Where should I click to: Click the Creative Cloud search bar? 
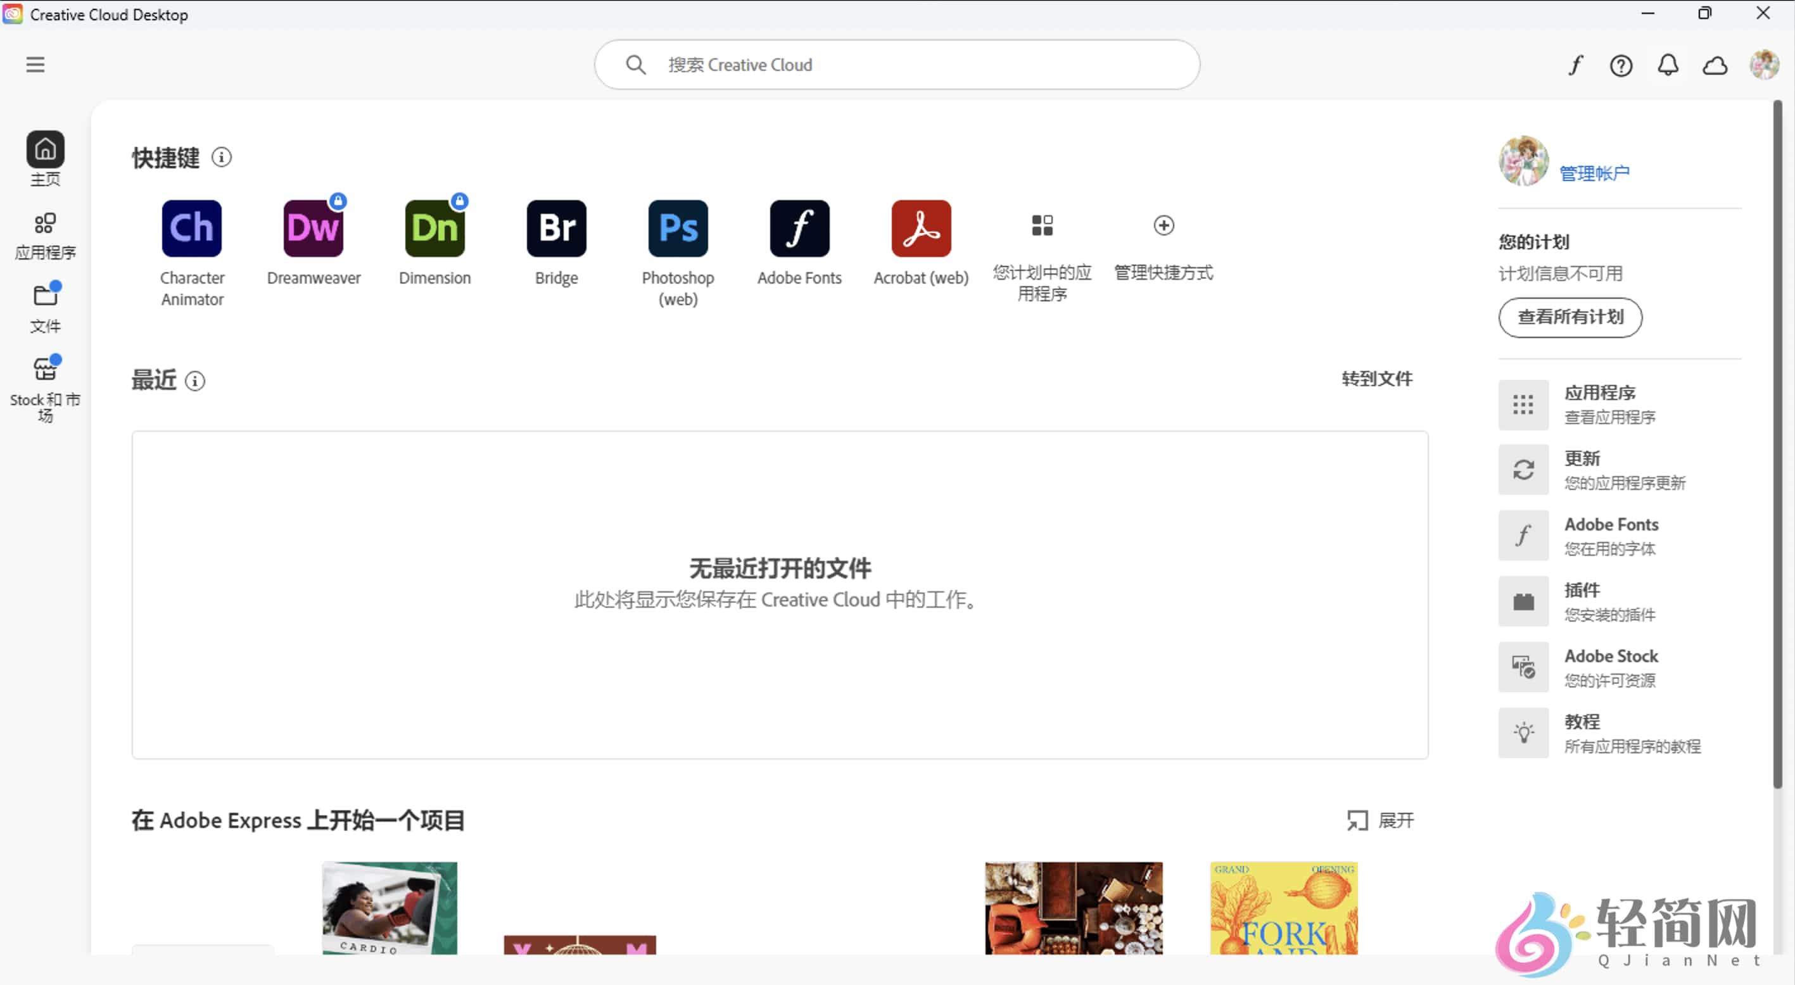pyautogui.click(x=896, y=64)
